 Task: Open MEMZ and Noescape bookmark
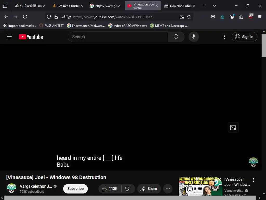[169, 26]
